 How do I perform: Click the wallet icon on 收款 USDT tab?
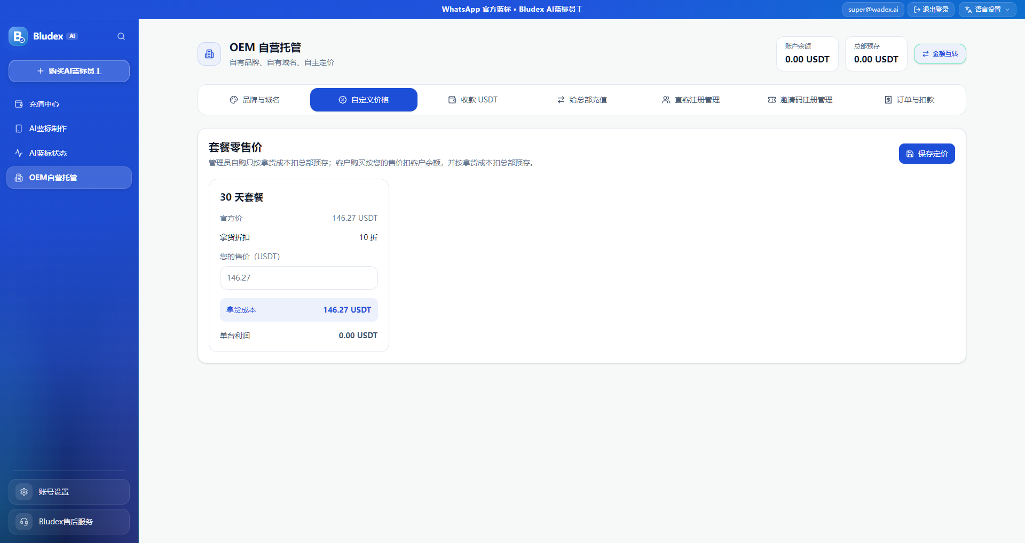tap(452, 100)
